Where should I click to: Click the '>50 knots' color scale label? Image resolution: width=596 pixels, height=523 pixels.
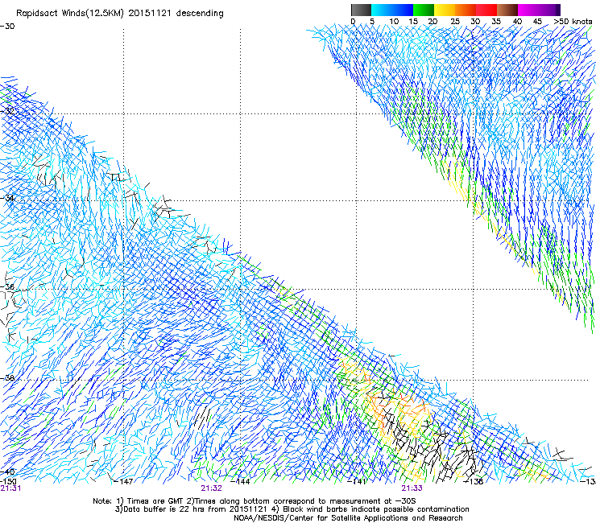573,22
